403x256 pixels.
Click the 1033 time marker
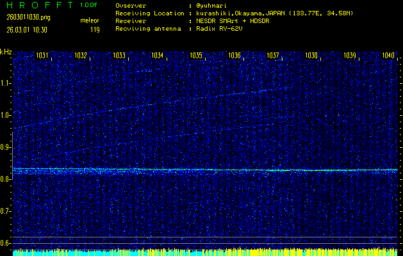119,56
